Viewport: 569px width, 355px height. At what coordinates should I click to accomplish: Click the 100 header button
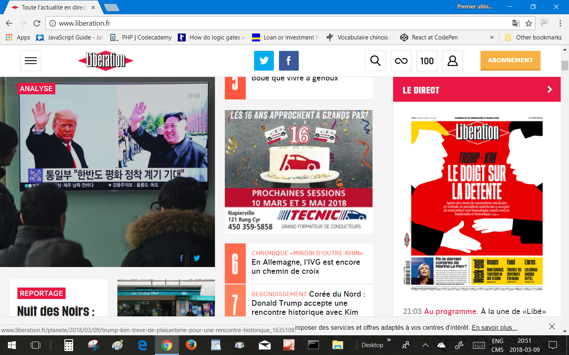click(x=427, y=61)
